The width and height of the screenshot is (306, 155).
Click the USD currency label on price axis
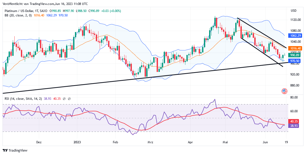tap(293, 11)
